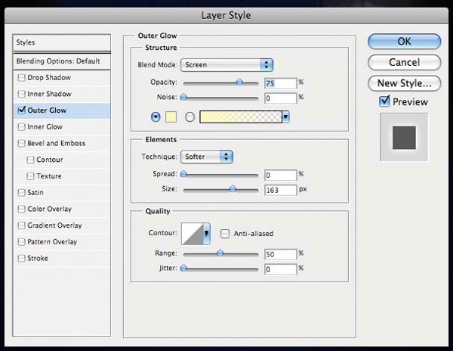Enable the Color Overlay checkbox
The image size is (453, 351).
[21, 209]
